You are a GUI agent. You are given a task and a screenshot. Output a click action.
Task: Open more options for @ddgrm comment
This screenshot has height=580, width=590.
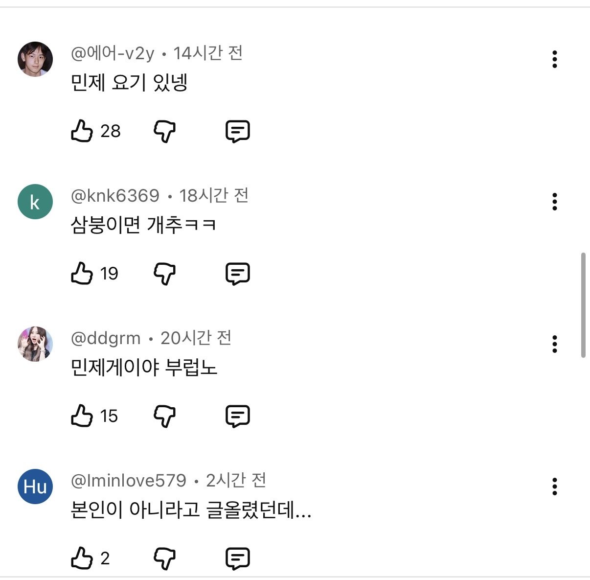[554, 344]
